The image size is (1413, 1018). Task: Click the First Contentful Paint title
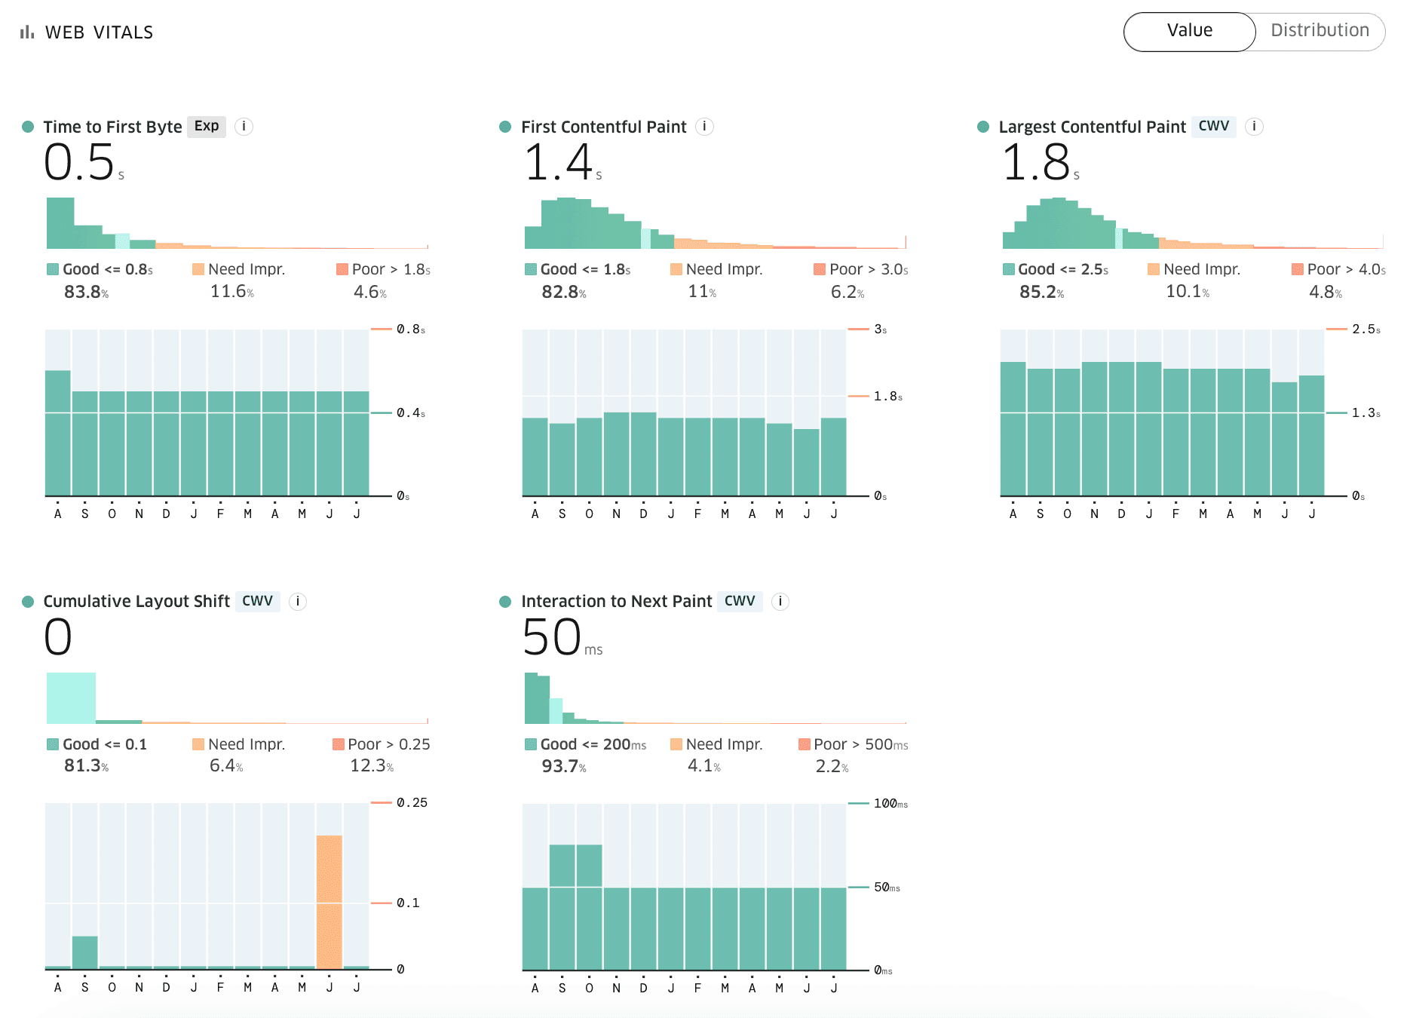click(604, 127)
